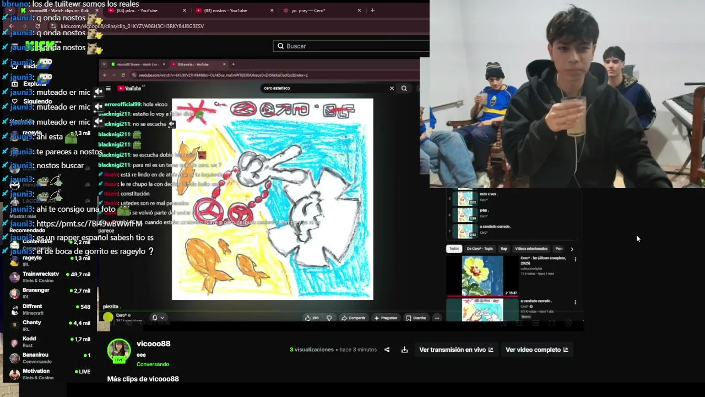The width and height of the screenshot is (705, 397).
Task: Go back in the outer browser window
Action: point(12,26)
